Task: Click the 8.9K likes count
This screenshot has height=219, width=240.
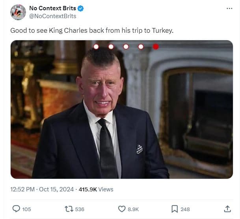Action: tap(134, 209)
